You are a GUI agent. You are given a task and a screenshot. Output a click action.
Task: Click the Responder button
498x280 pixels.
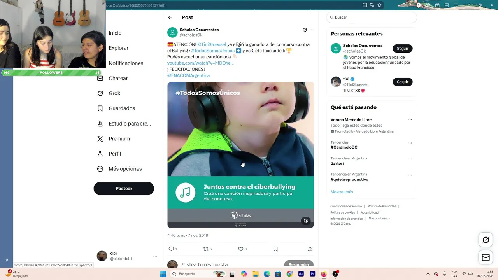pos(299,264)
